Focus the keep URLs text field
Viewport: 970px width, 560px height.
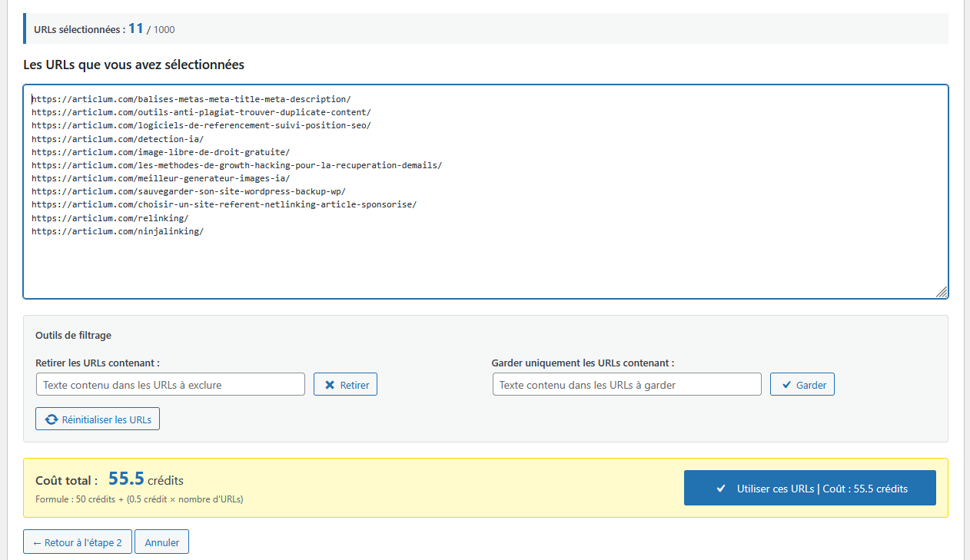[x=626, y=384]
